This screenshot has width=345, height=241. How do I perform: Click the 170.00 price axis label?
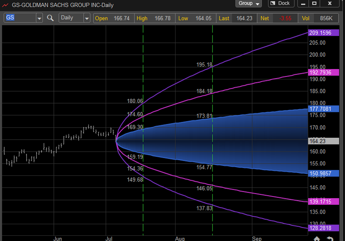click(317, 127)
